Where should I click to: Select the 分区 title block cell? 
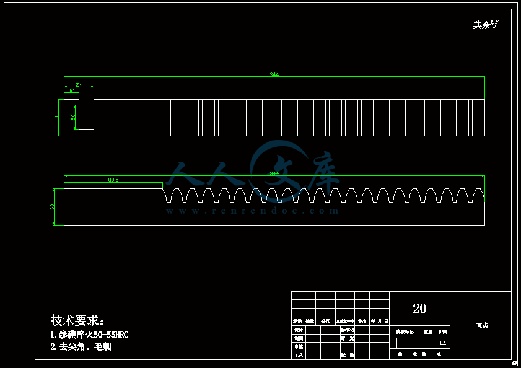tap(326, 321)
